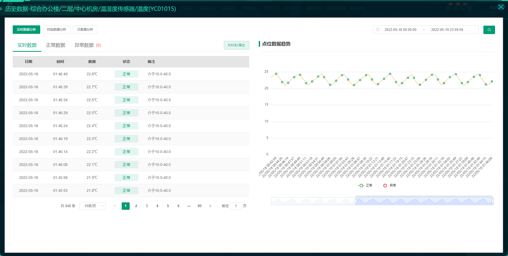Jump to last page 85
This screenshot has width=508, height=256.
[x=200, y=206]
